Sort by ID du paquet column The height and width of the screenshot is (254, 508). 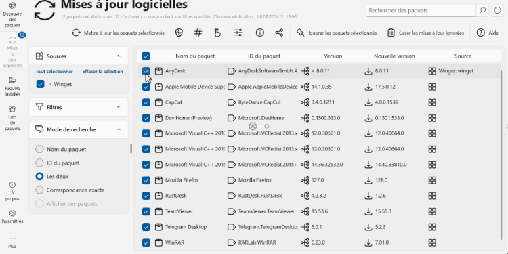(x=264, y=56)
